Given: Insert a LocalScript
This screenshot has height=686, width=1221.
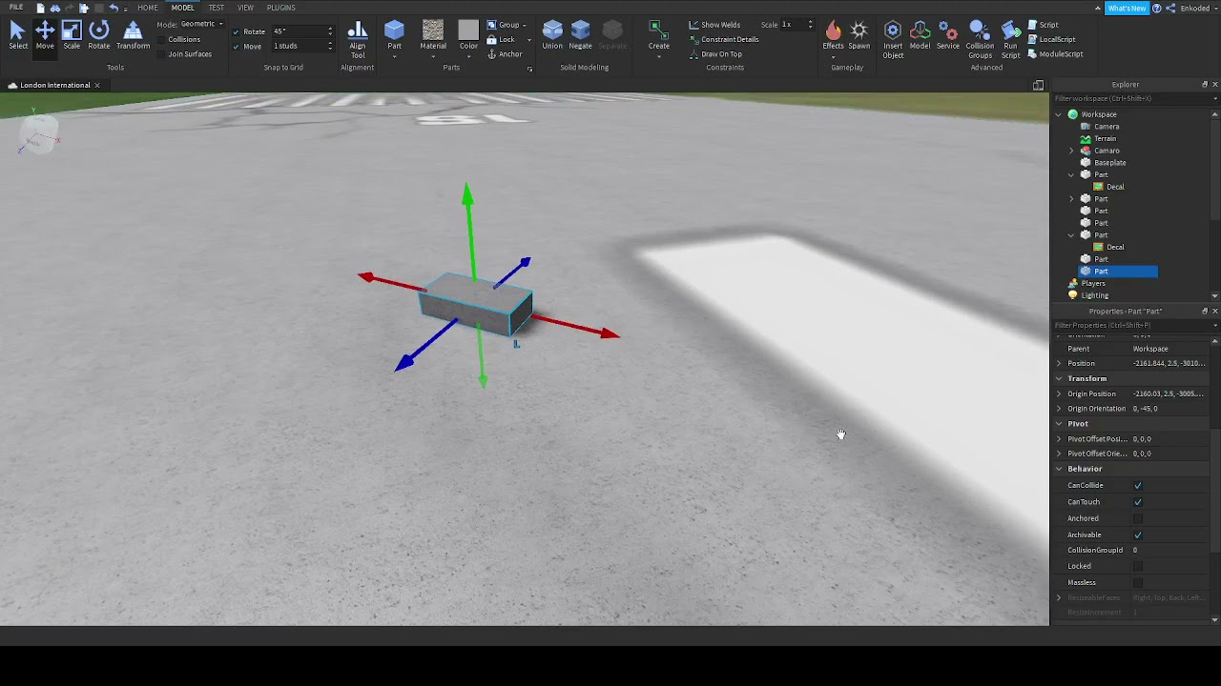Looking at the screenshot, I should 1051,39.
